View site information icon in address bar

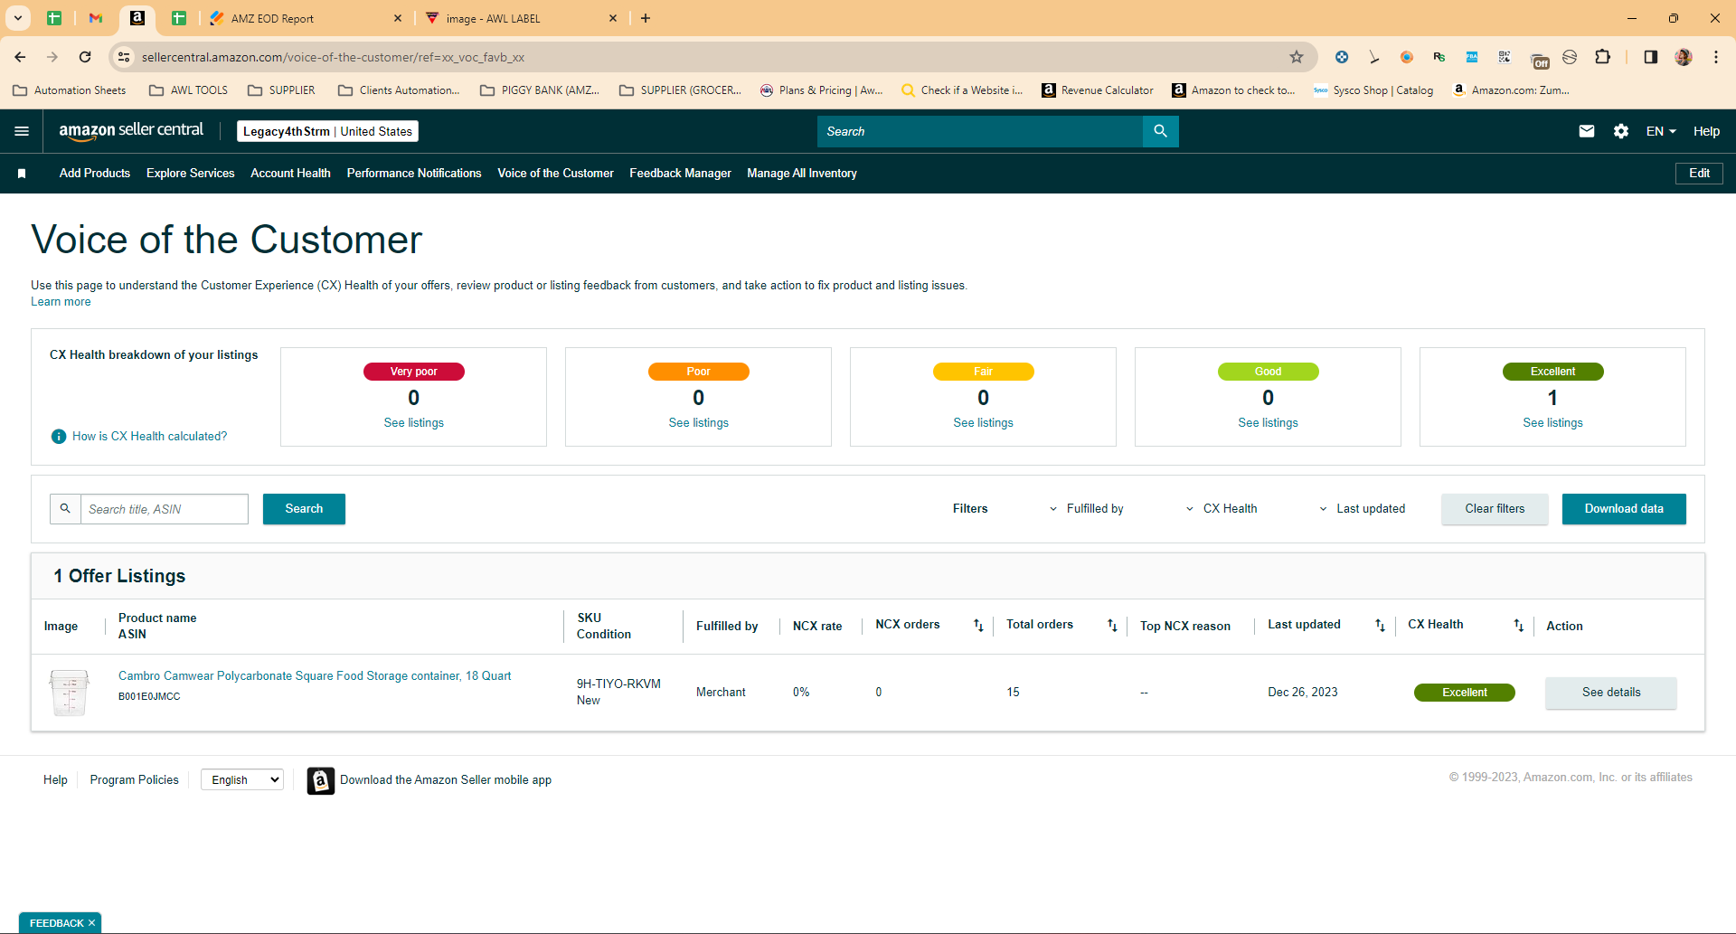click(x=124, y=57)
